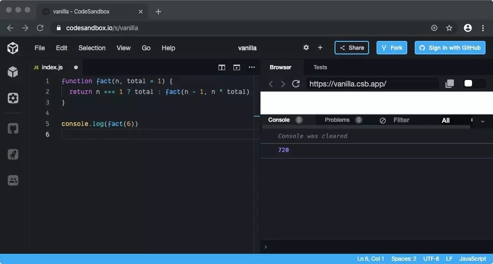Click the unsaved dot on index.js tab
493x264 pixels.
click(76, 67)
